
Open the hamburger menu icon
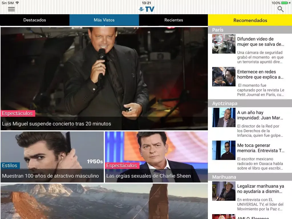coord(11,9)
